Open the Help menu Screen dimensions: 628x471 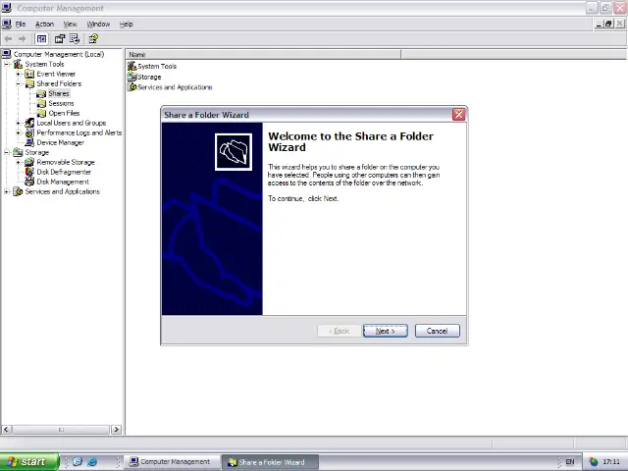click(x=127, y=24)
